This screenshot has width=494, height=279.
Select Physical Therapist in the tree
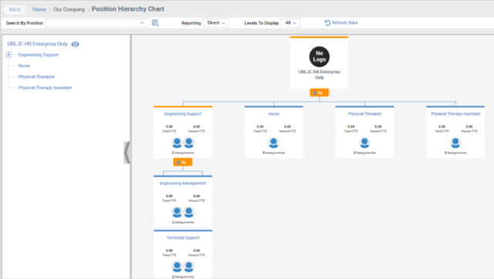(36, 77)
